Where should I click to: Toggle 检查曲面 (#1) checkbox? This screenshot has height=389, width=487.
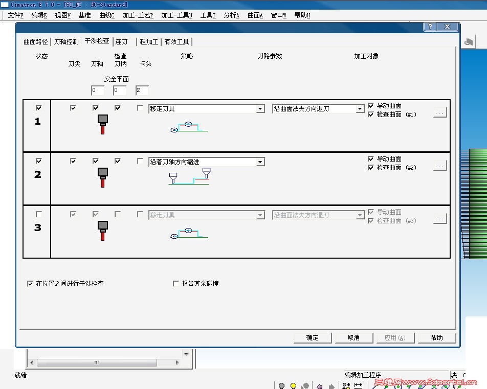(x=370, y=115)
